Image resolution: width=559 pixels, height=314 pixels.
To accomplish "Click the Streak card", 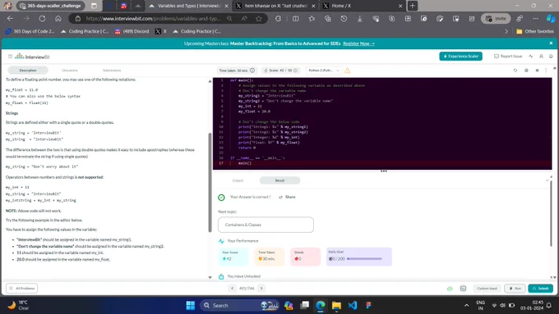I will [x=306, y=257].
